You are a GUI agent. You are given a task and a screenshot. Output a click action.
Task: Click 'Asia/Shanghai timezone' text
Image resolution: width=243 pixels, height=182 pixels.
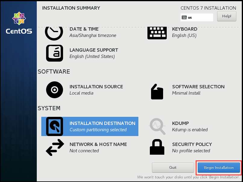[93, 35]
